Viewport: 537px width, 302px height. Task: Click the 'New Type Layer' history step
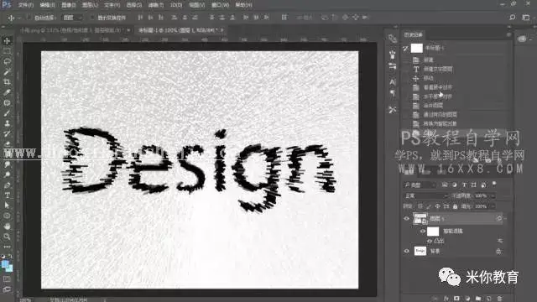(x=438, y=69)
